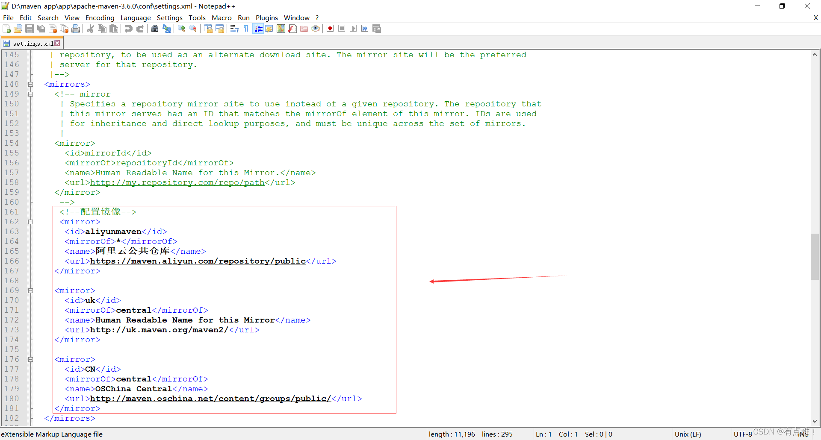Toggle Show All Characters pilcrow icon
This screenshot has height=440, width=821.
point(246,29)
